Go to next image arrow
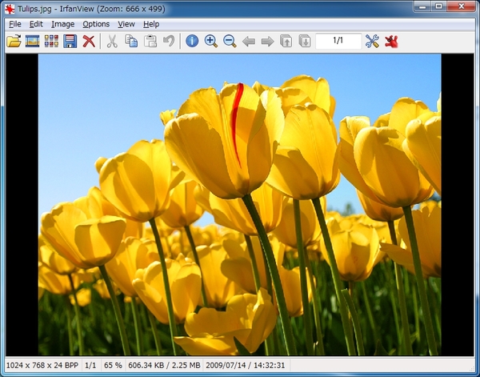 267,41
